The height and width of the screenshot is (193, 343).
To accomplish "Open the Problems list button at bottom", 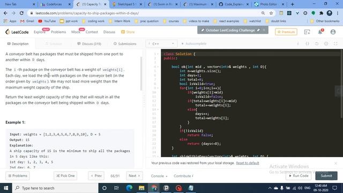I will coord(18,176).
